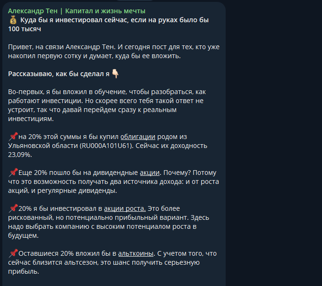Click the paragraph starting Во-первых, я бы вложил
Image resolution: width=322 pixels, height=286 pixels.
[107, 105]
